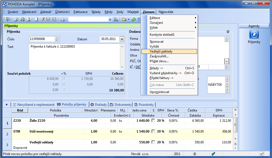Click the Číslo input field 11SP00008
This screenshot has width=272, height=158.
click(x=42, y=39)
